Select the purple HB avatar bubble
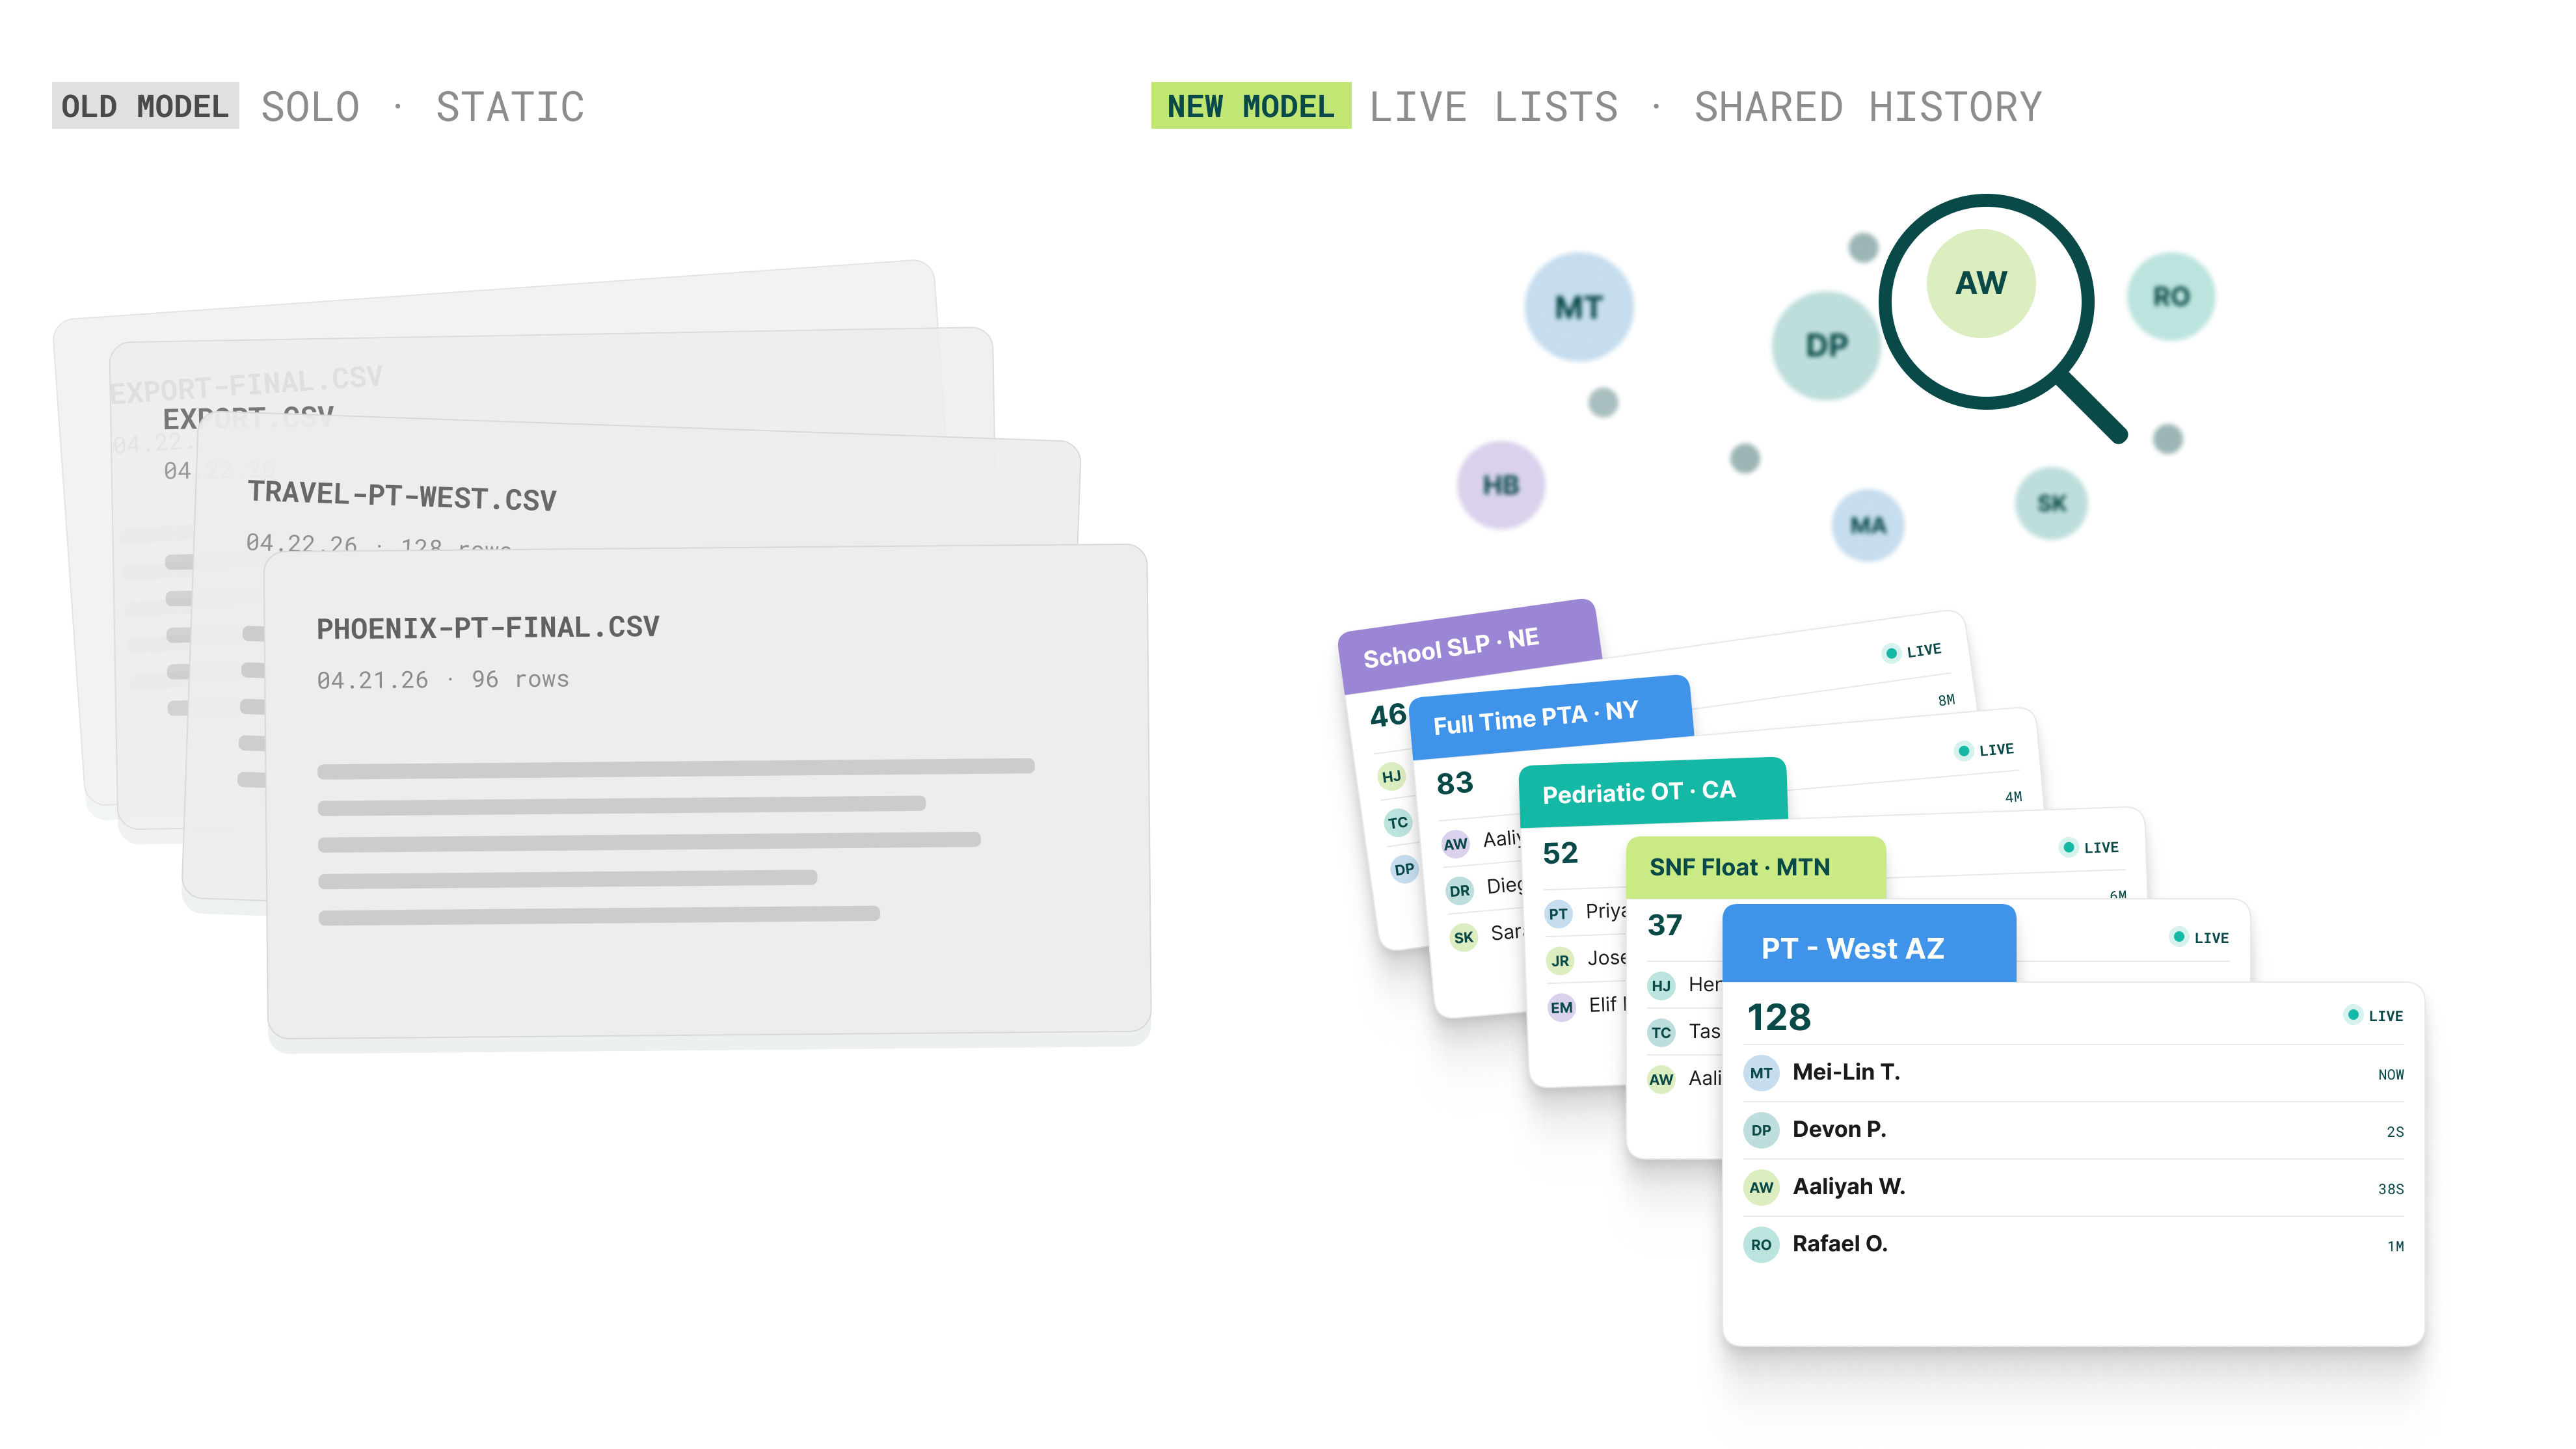This screenshot has width=2576, height=1449. point(1500,485)
